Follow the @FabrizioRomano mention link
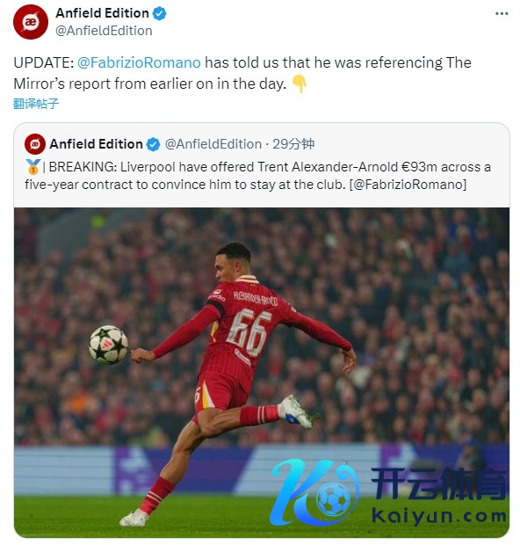The height and width of the screenshot is (545, 520). coord(139,63)
